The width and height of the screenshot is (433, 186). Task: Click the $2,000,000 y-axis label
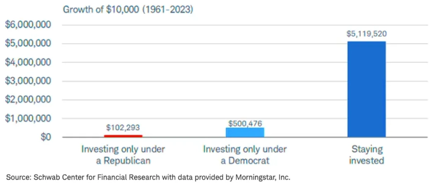(28, 100)
